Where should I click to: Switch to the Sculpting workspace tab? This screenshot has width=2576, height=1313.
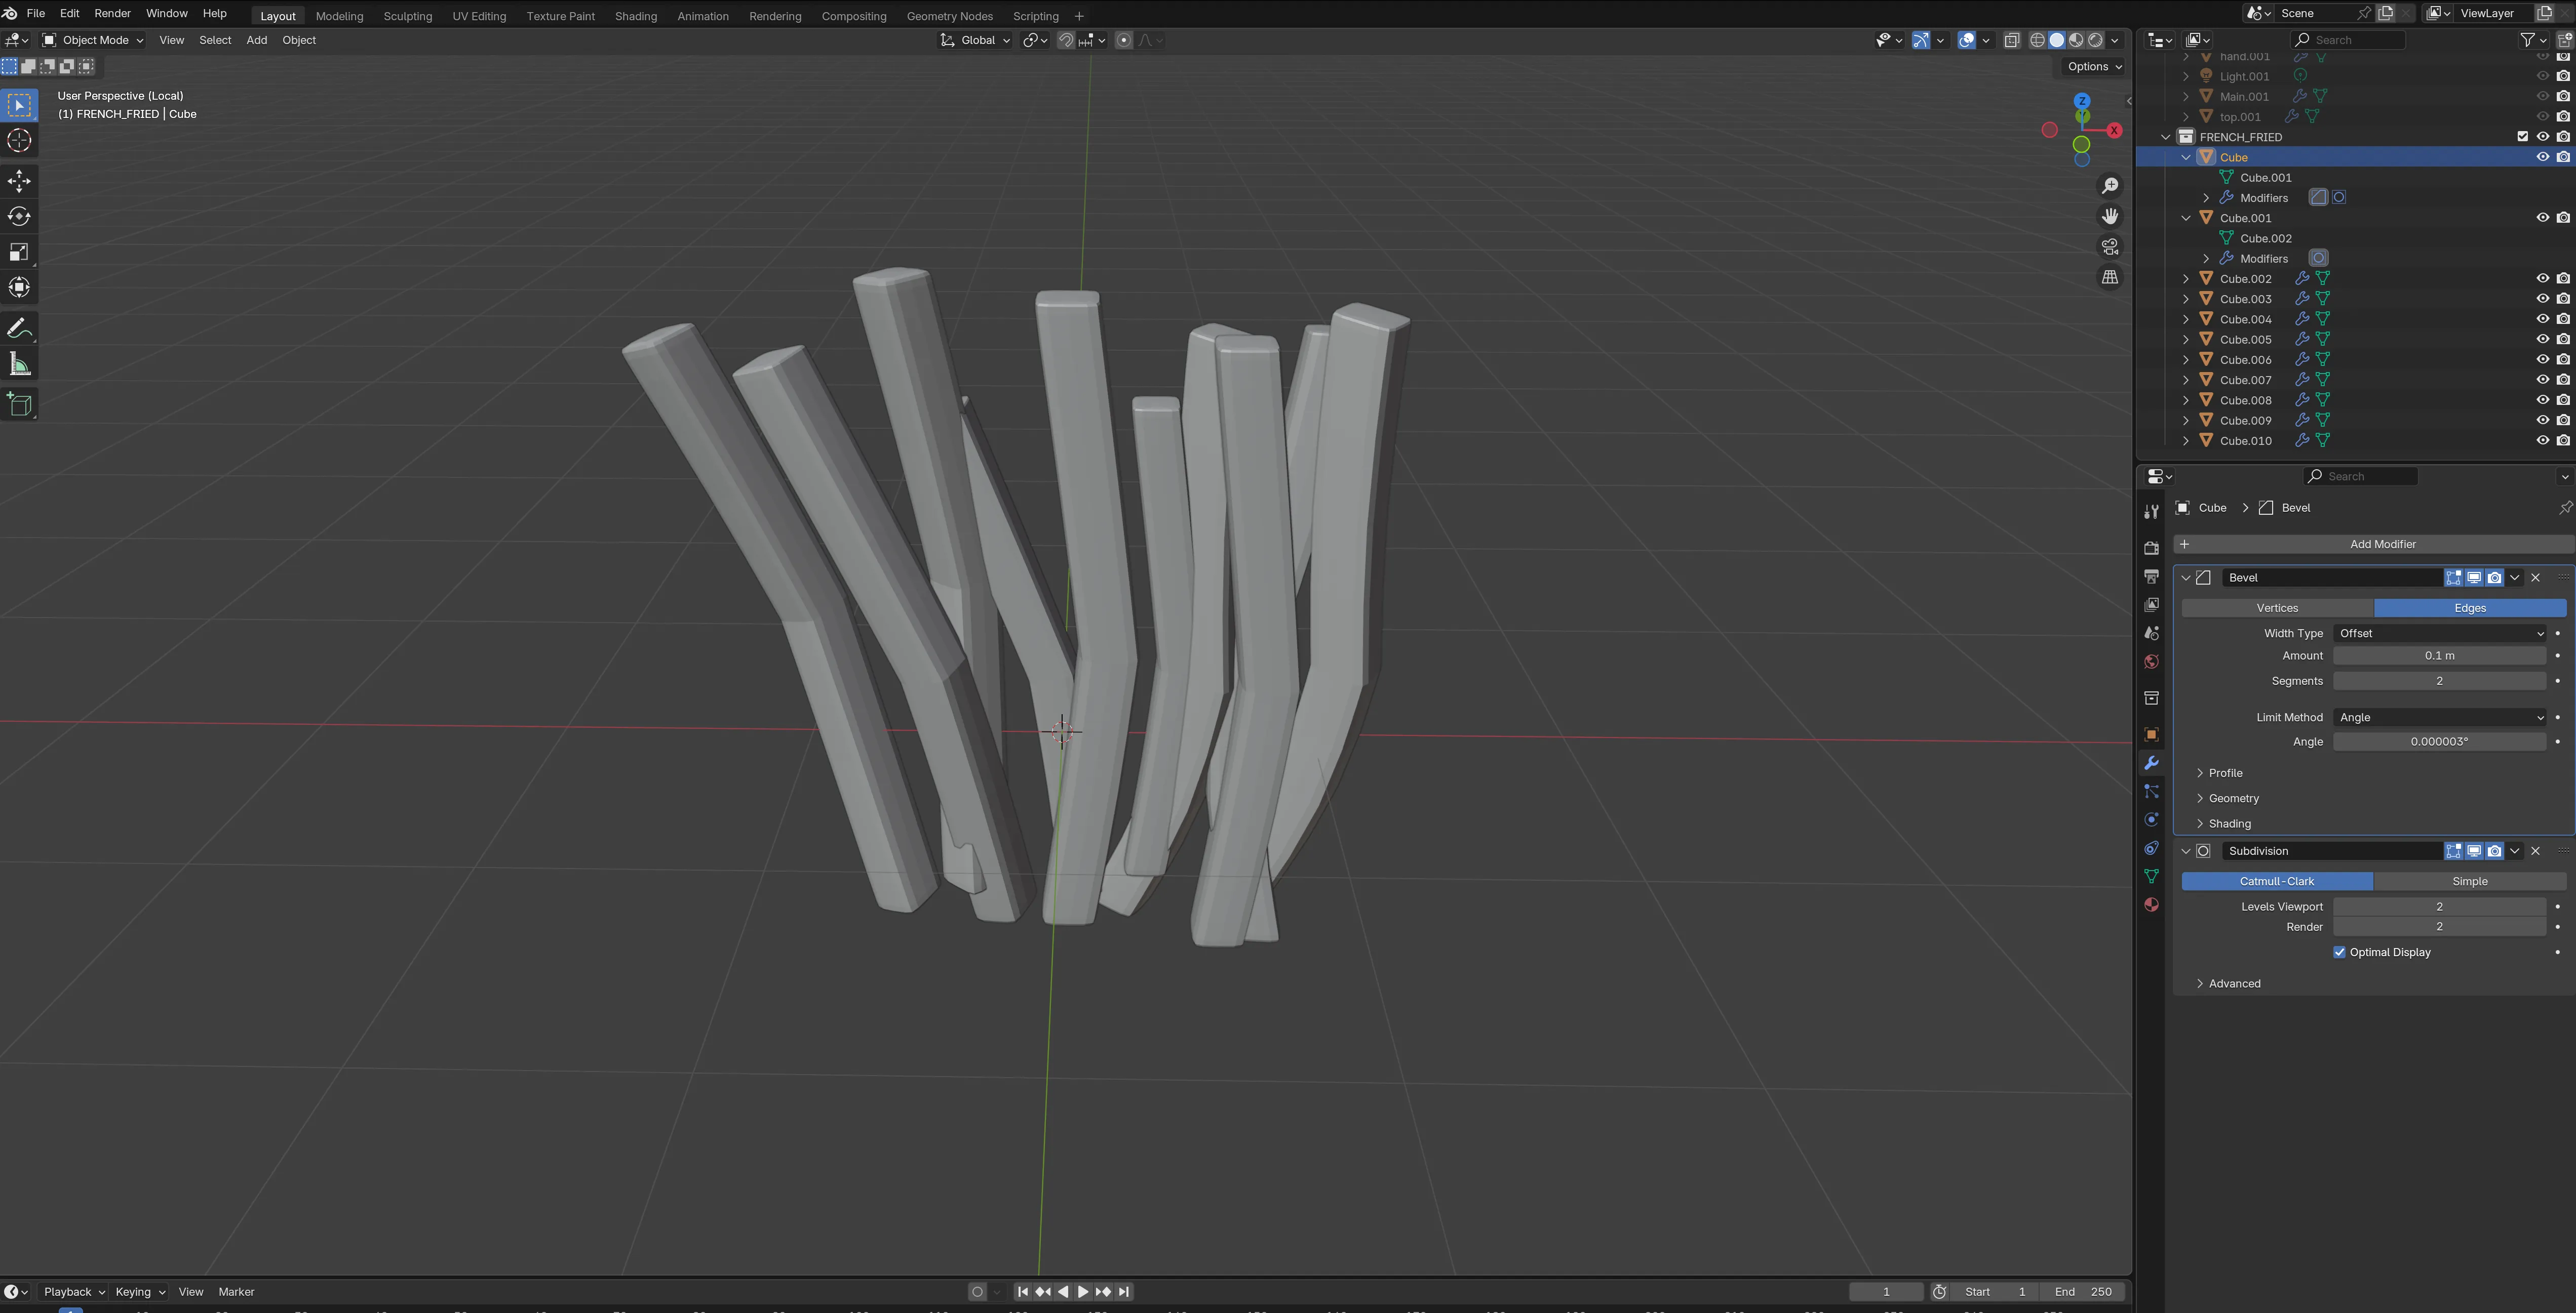407,16
